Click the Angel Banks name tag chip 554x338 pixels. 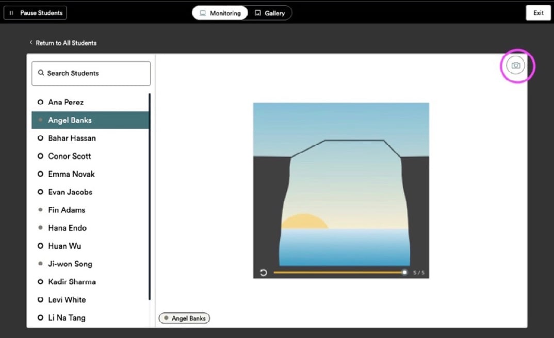coord(184,318)
